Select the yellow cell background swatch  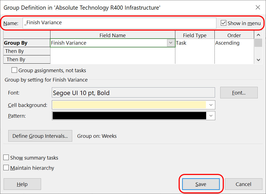tap(129, 105)
